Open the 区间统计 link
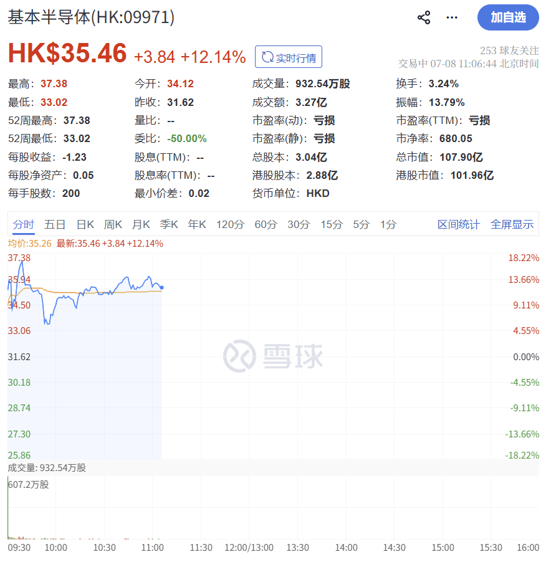The height and width of the screenshot is (562, 551). click(x=459, y=224)
